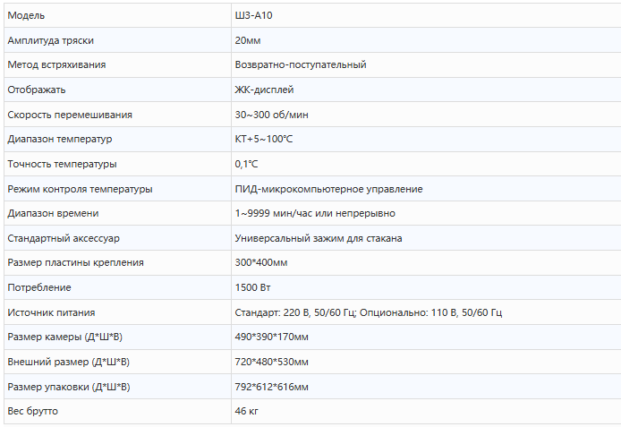Screen dimensions: 621x427
Task: Select the 'Модель' label cell
Action: point(25,15)
